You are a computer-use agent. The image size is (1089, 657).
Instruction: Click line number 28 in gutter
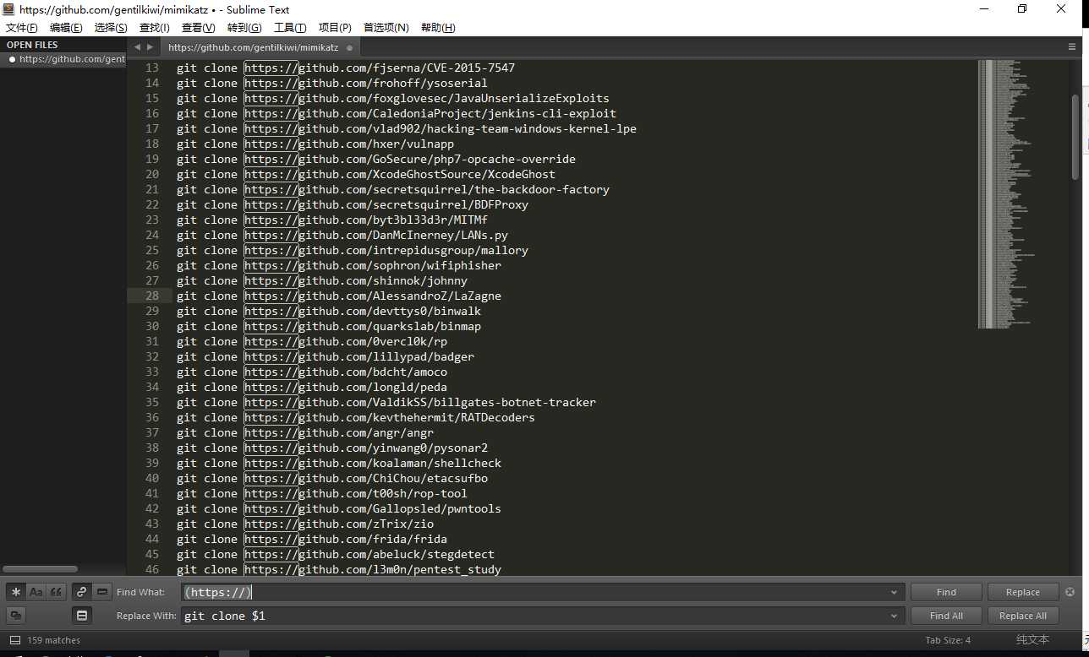click(152, 296)
